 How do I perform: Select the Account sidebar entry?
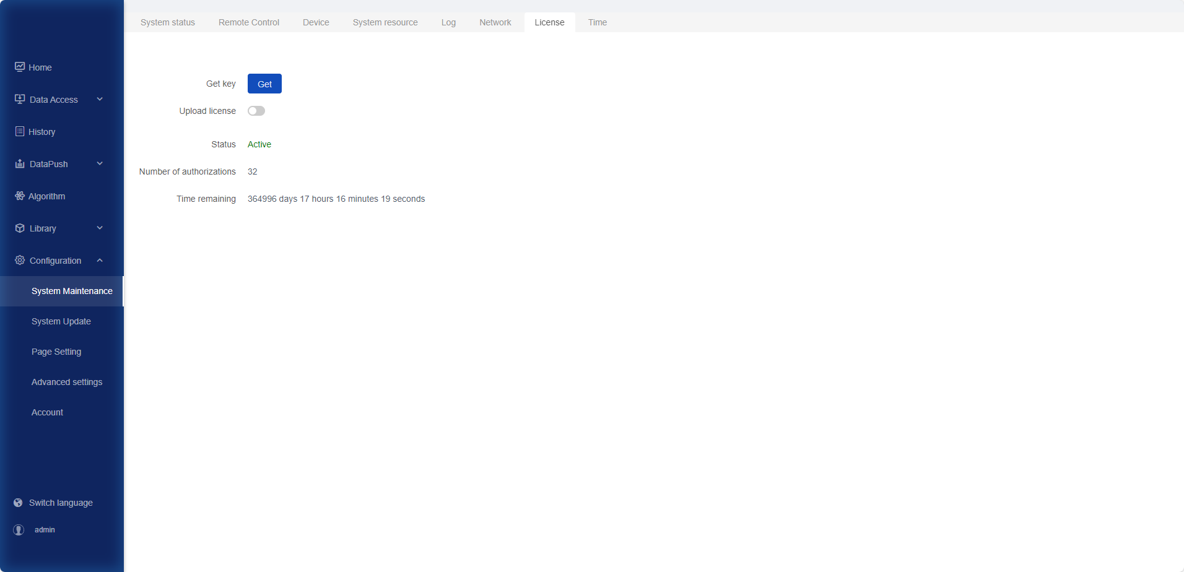pos(47,412)
